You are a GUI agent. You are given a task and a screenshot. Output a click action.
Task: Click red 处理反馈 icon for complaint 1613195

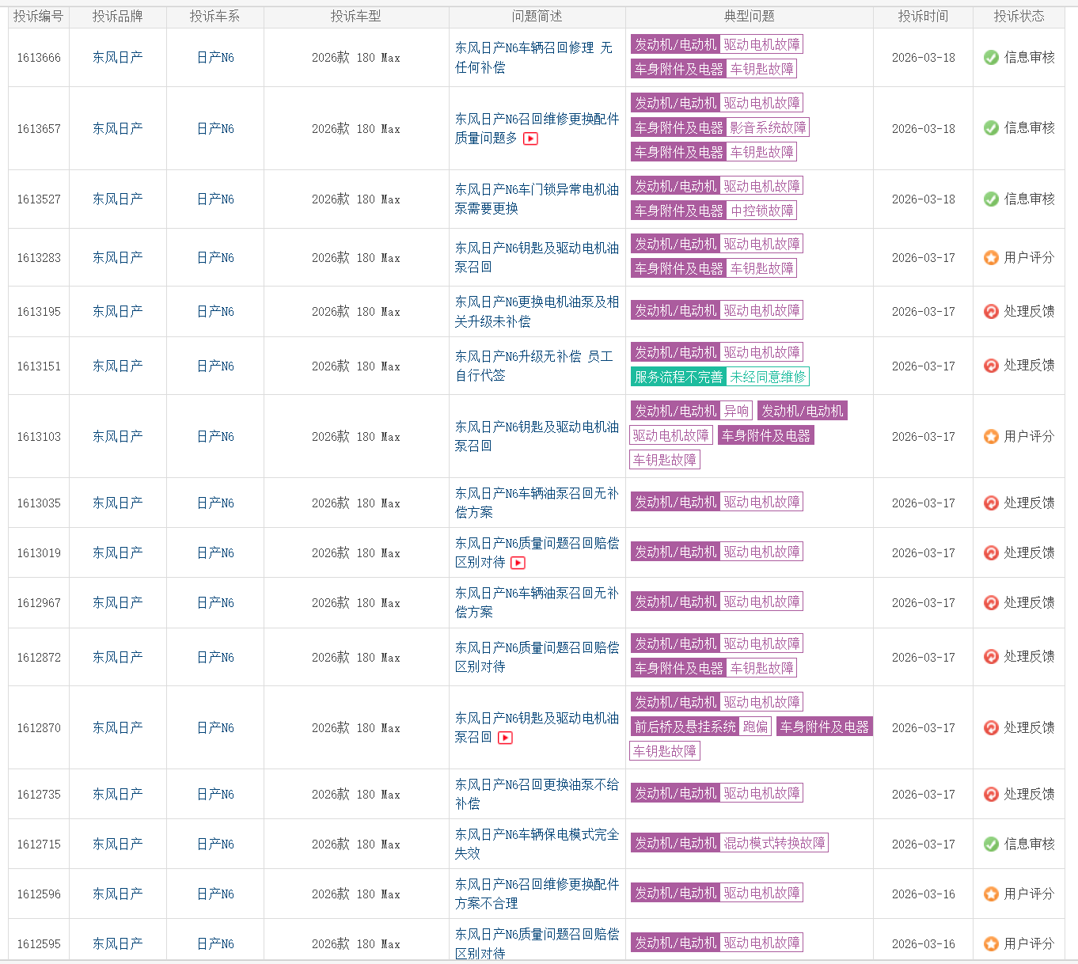pos(991,312)
